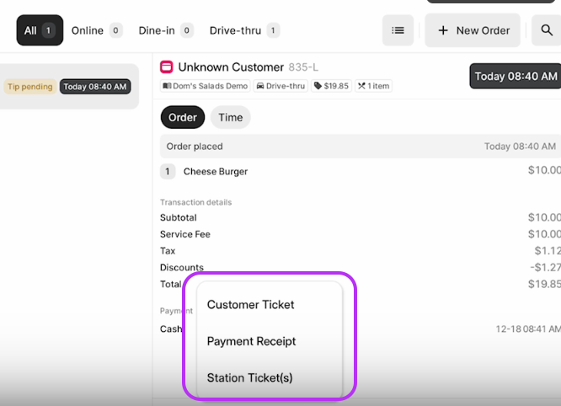Click the Cheese Burger line item

(216, 172)
